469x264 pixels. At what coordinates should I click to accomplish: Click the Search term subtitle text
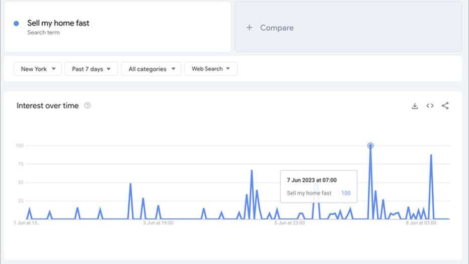[x=43, y=33]
